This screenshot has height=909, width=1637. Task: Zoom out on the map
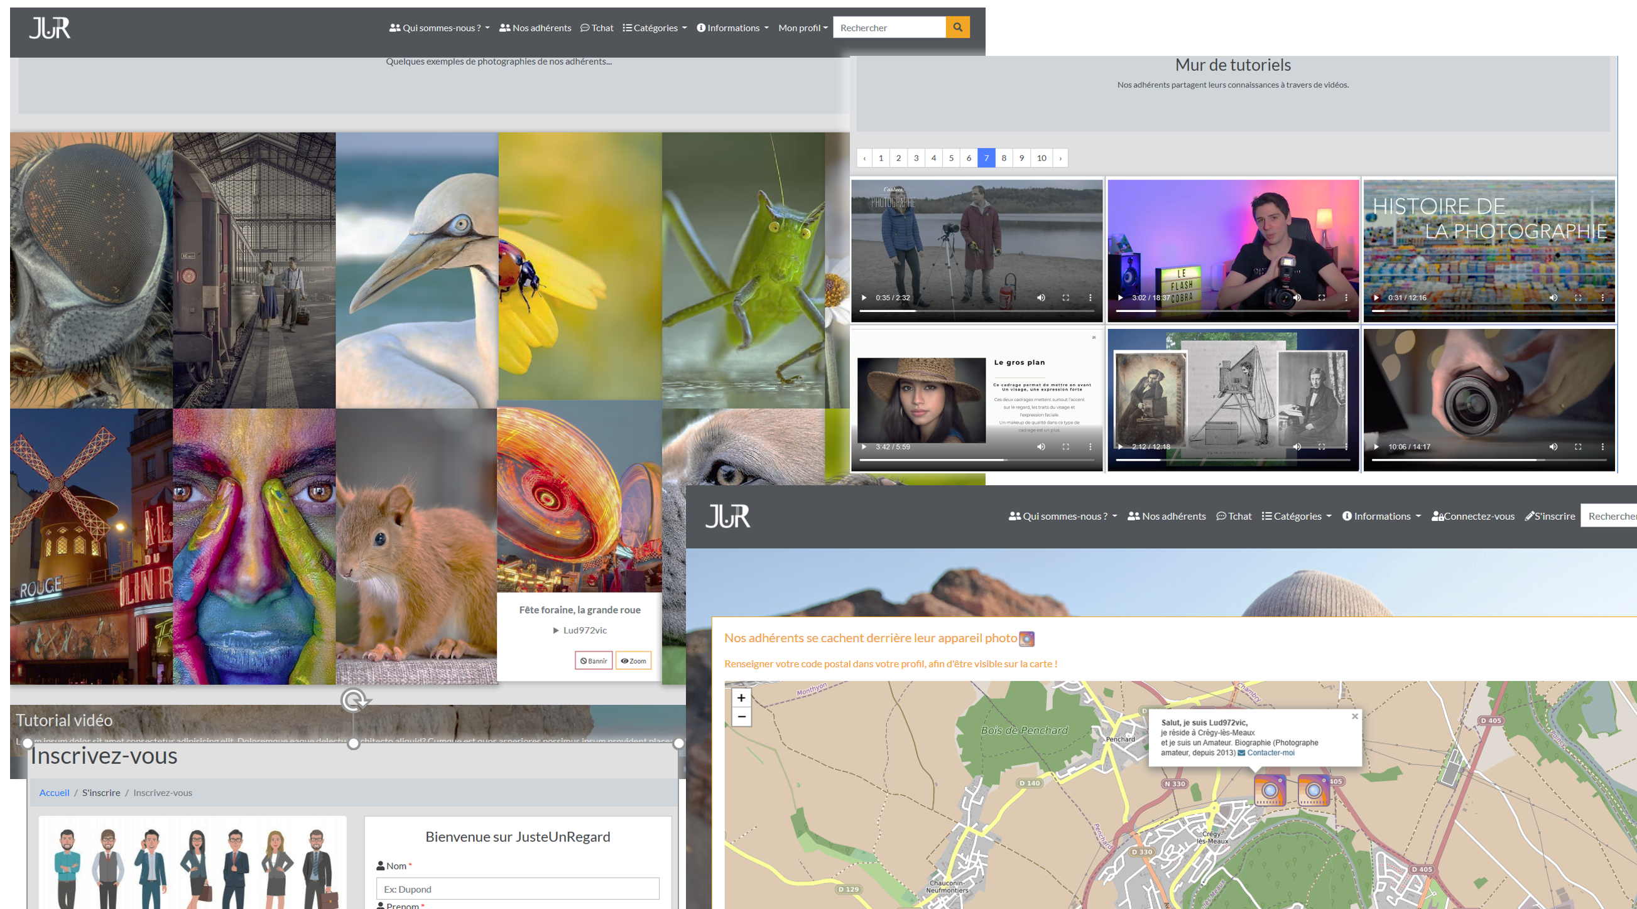(x=741, y=716)
